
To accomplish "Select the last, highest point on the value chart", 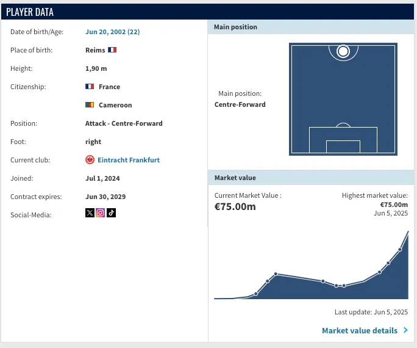I will click(x=407, y=233).
